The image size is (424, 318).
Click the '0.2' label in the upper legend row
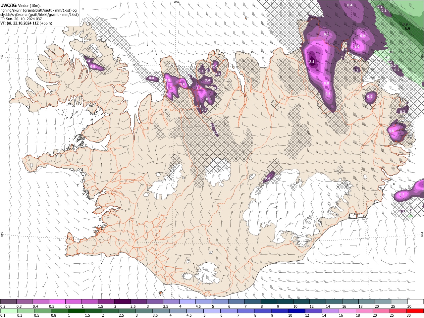(x=3, y=306)
